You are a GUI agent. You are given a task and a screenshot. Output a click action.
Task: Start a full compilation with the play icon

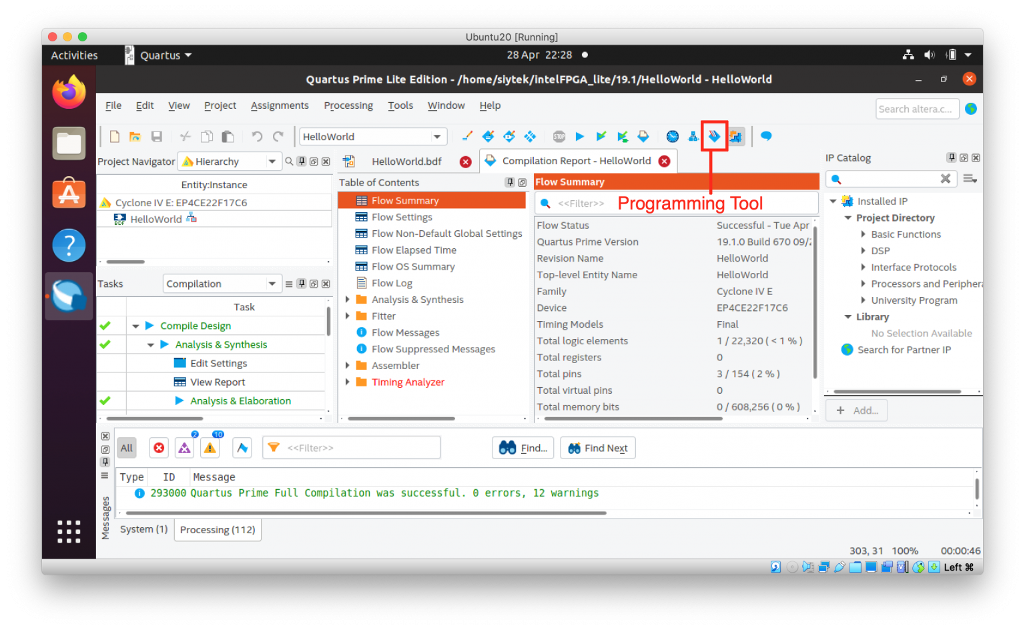579,135
